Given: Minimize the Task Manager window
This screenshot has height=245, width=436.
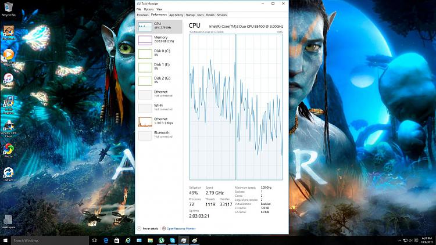Looking at the screenshot, I should pos(263,3).
